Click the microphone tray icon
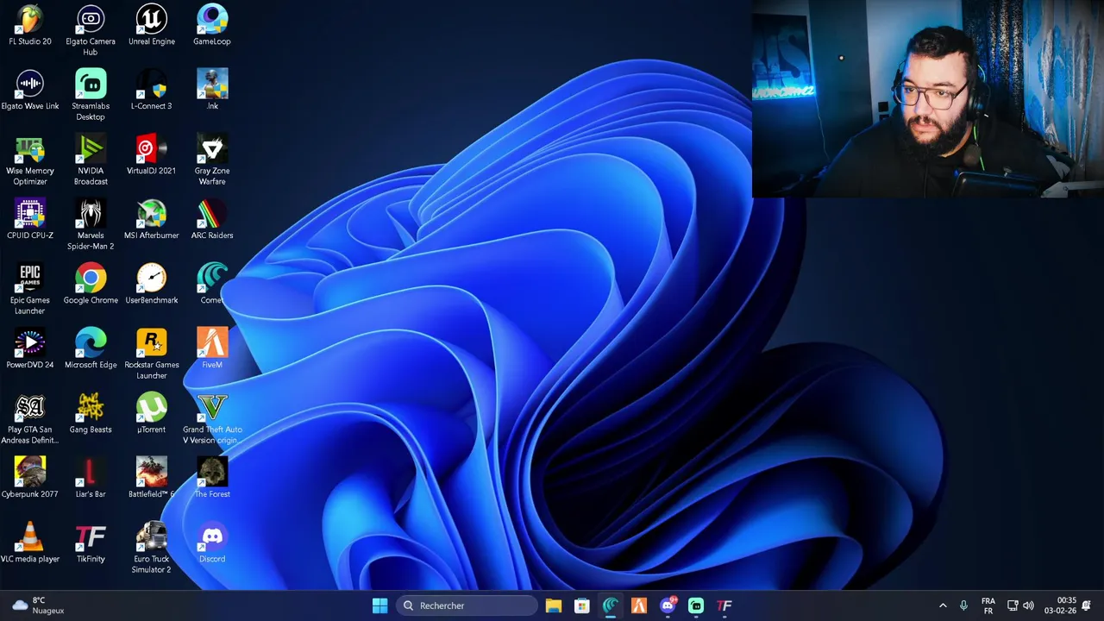Image resolution: width=1104 pixels, height=621 pixels. pyautogui.click(x=963, y=605)
